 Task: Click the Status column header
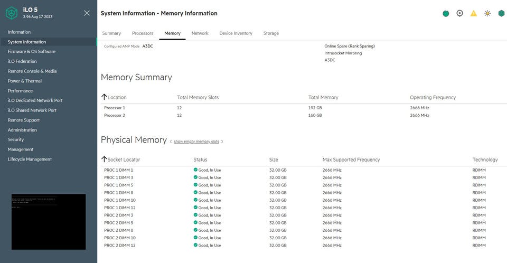click(200, 159)
